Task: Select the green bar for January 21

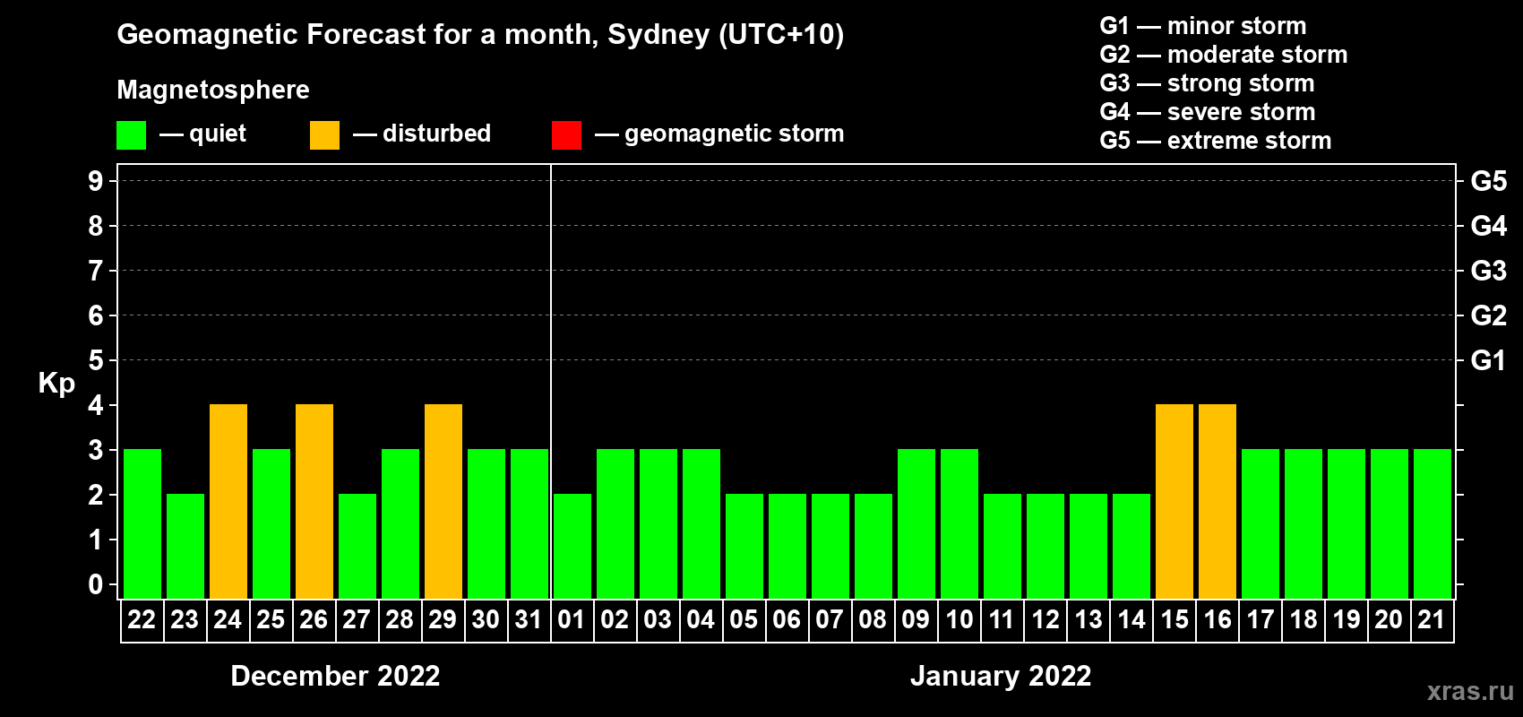Action: pyautogui.click(x=1433, y=523)
